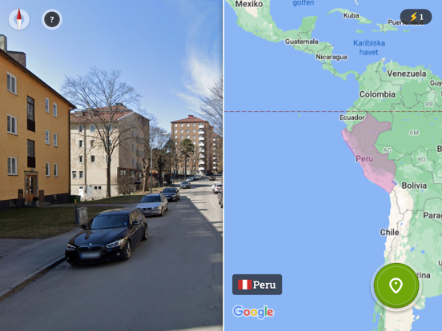442x331 pixels.
Task: Click Venezuela on the map
Action: point(407,74)
